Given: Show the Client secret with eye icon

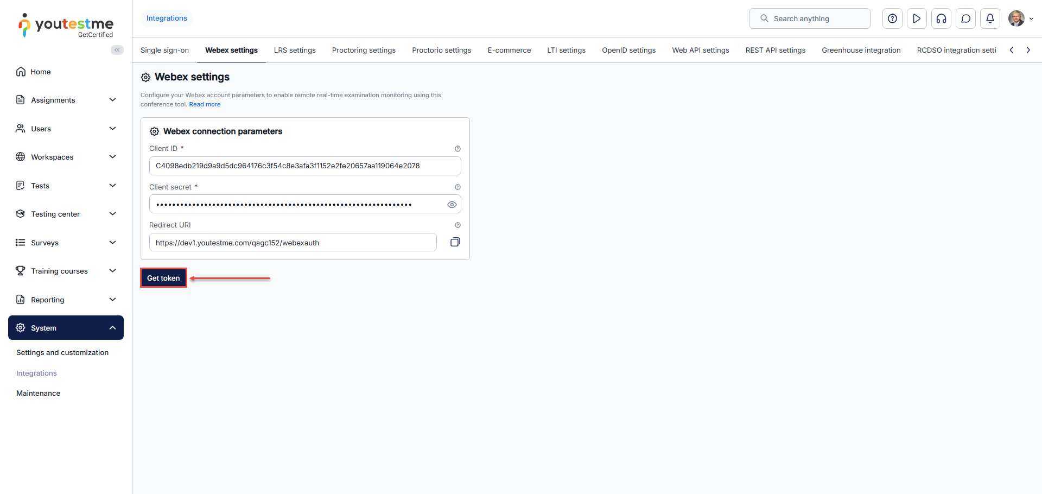Looking at the screenshot, I should [x=452, y=205].
